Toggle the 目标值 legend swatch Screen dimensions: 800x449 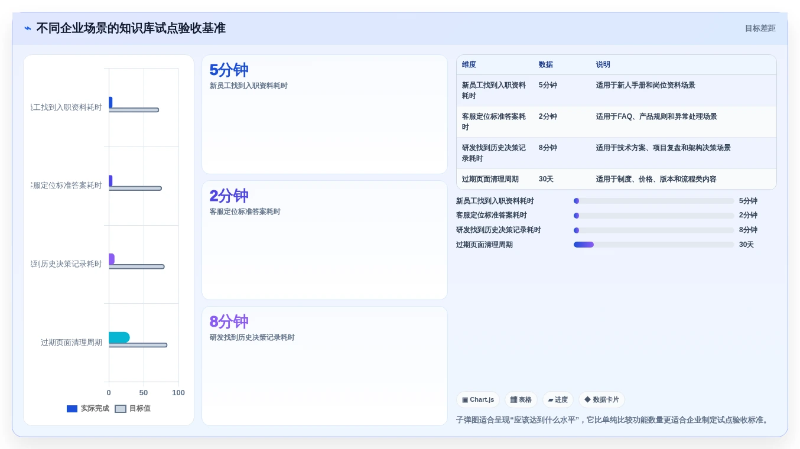[121, 409]
